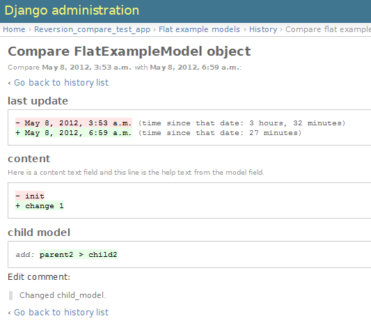Click the top Go back to history list link
The width and height of the screenshot is (371, 330).
[x=61, y=83]
